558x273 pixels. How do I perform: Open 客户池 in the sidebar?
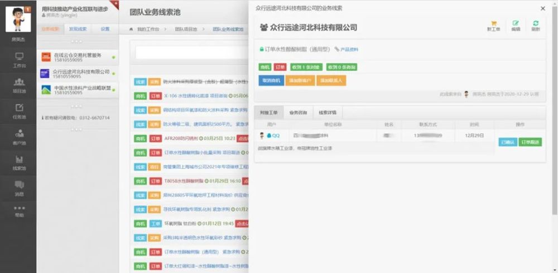coord(19,136)
